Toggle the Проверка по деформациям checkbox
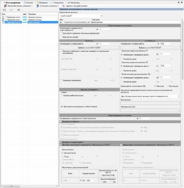Viewport: 184px width, 188px height. coord(61,142)
